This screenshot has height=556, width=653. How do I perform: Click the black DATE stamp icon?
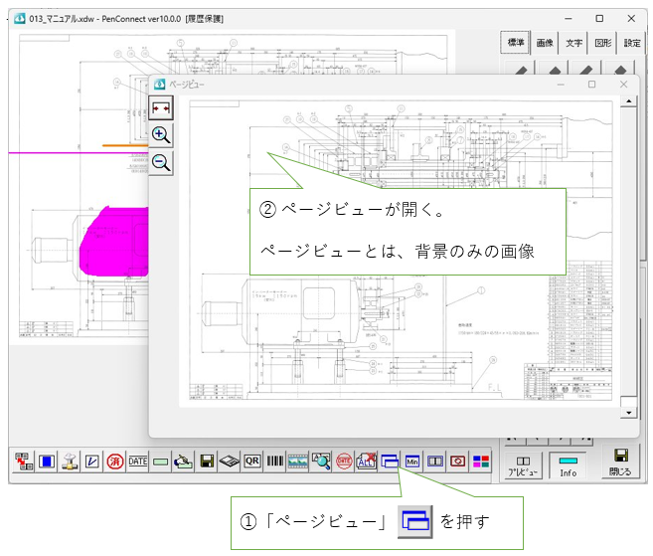tap(138, 462)
